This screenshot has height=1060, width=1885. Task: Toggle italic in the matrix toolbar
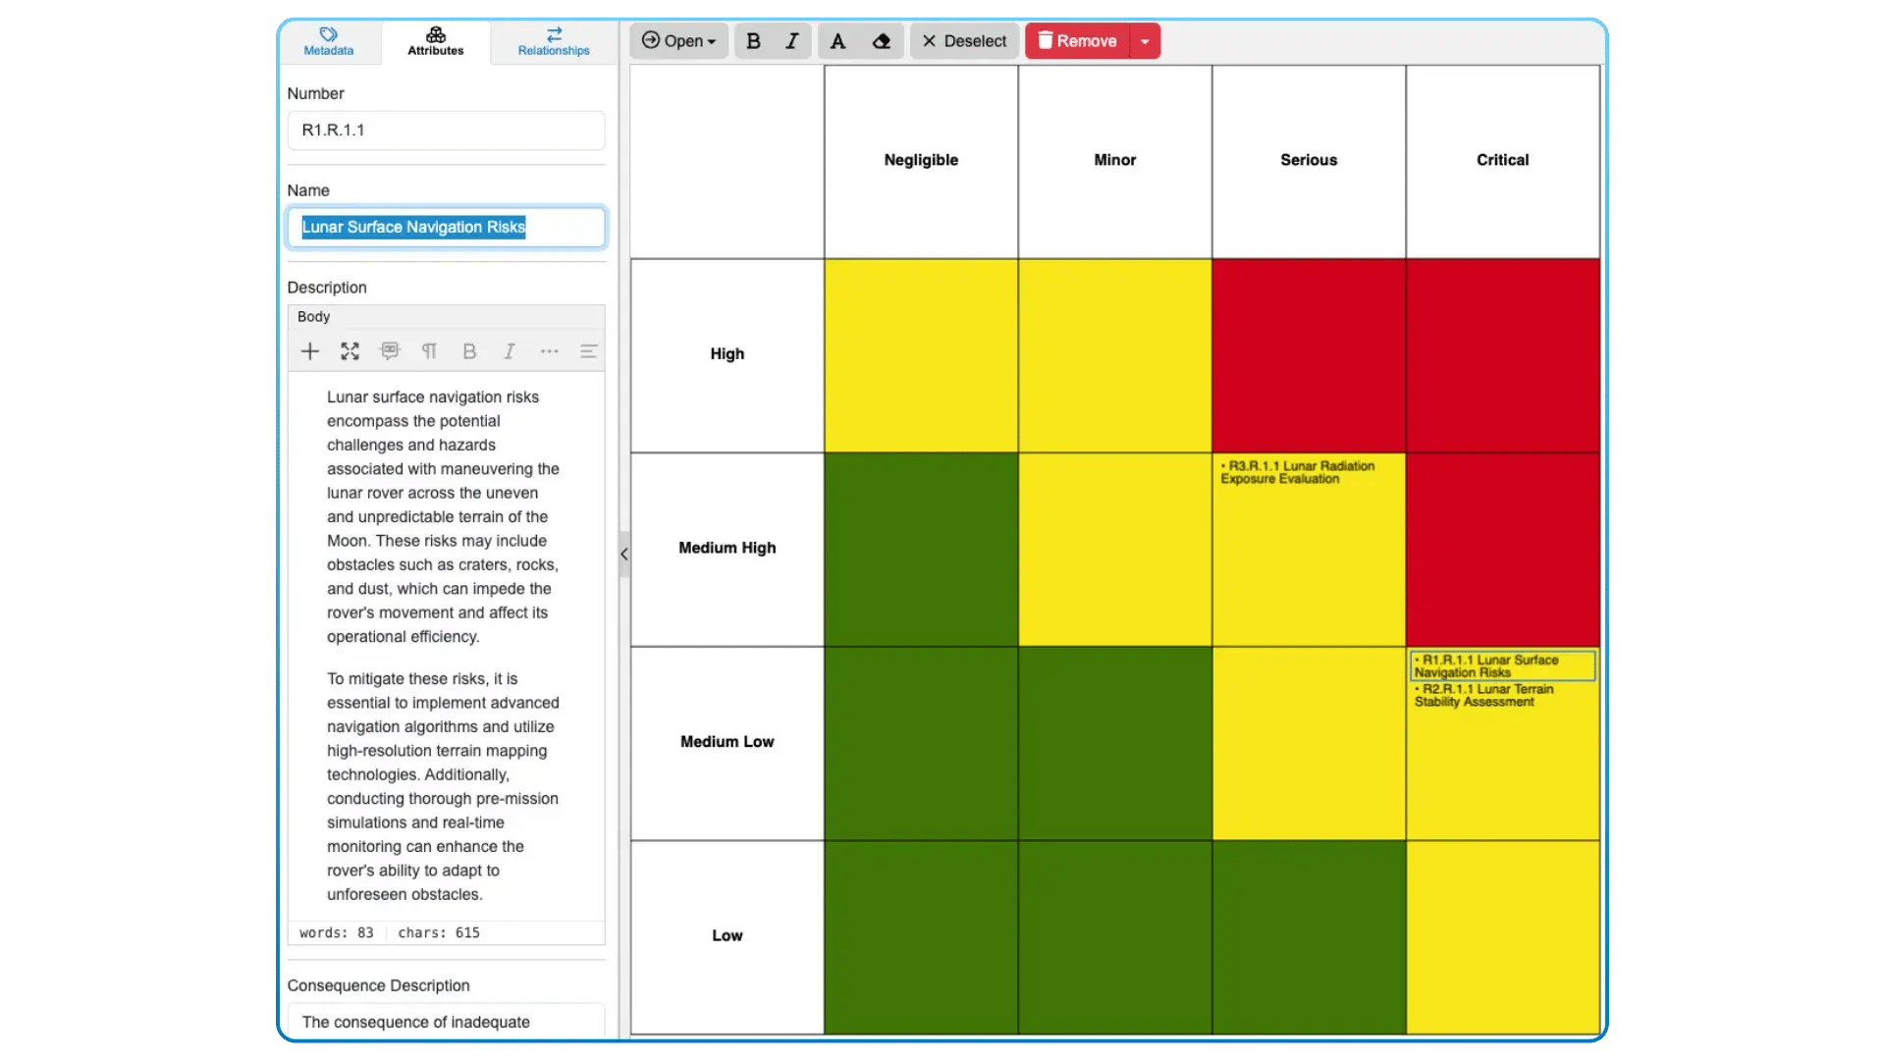[792, 41]
